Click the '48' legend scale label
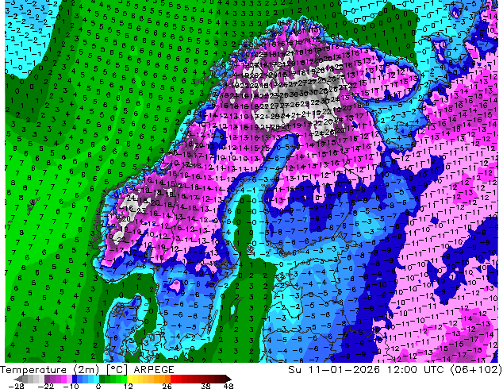 coord(228,386)
